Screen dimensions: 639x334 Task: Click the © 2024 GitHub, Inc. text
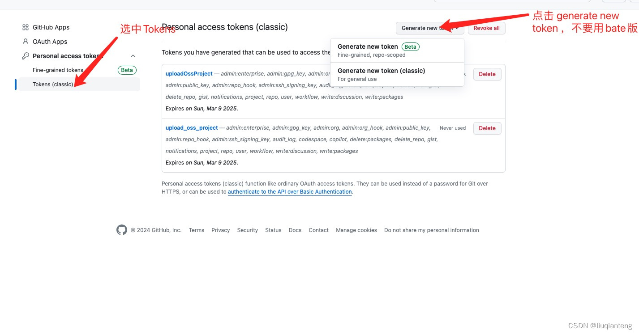point(156,230)
